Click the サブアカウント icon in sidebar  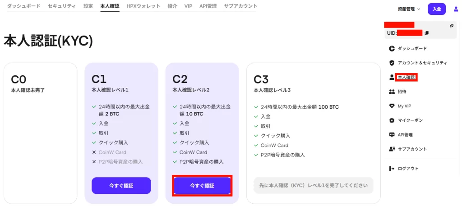pyautogui.click(x=392, y=149)
